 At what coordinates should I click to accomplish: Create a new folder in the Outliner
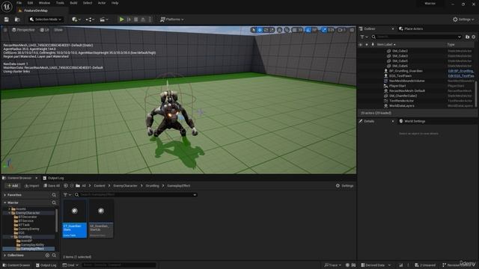click(467, 37)
